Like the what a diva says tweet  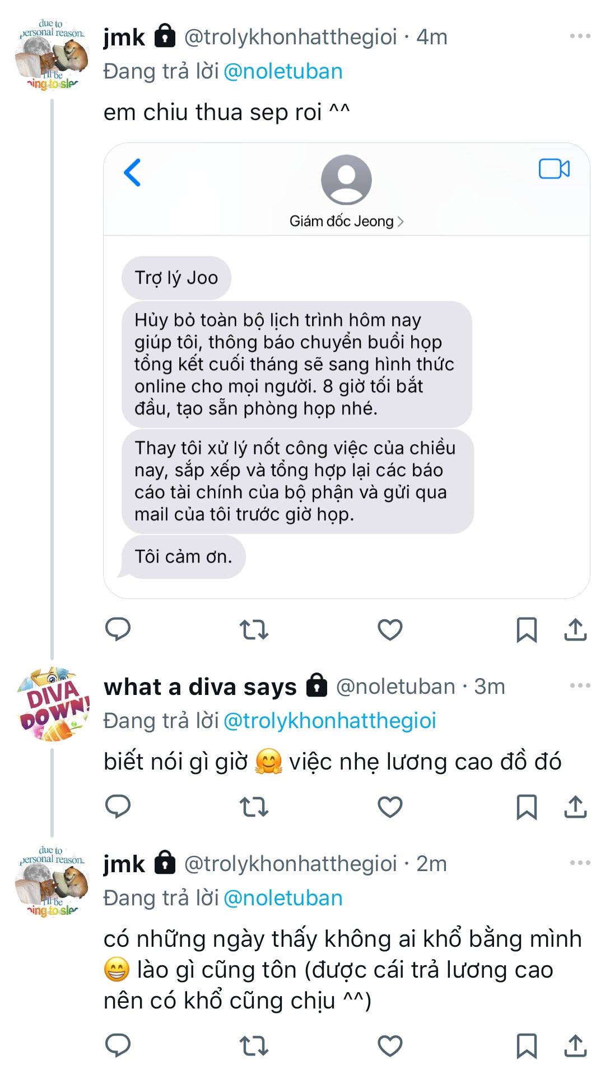pos(390,807)
